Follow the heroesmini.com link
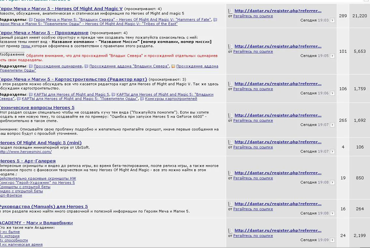 (26, 152)
